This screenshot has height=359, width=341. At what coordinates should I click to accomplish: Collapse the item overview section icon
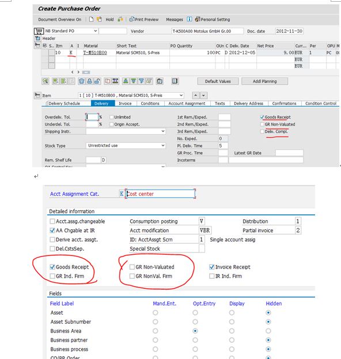click(37, 45)
